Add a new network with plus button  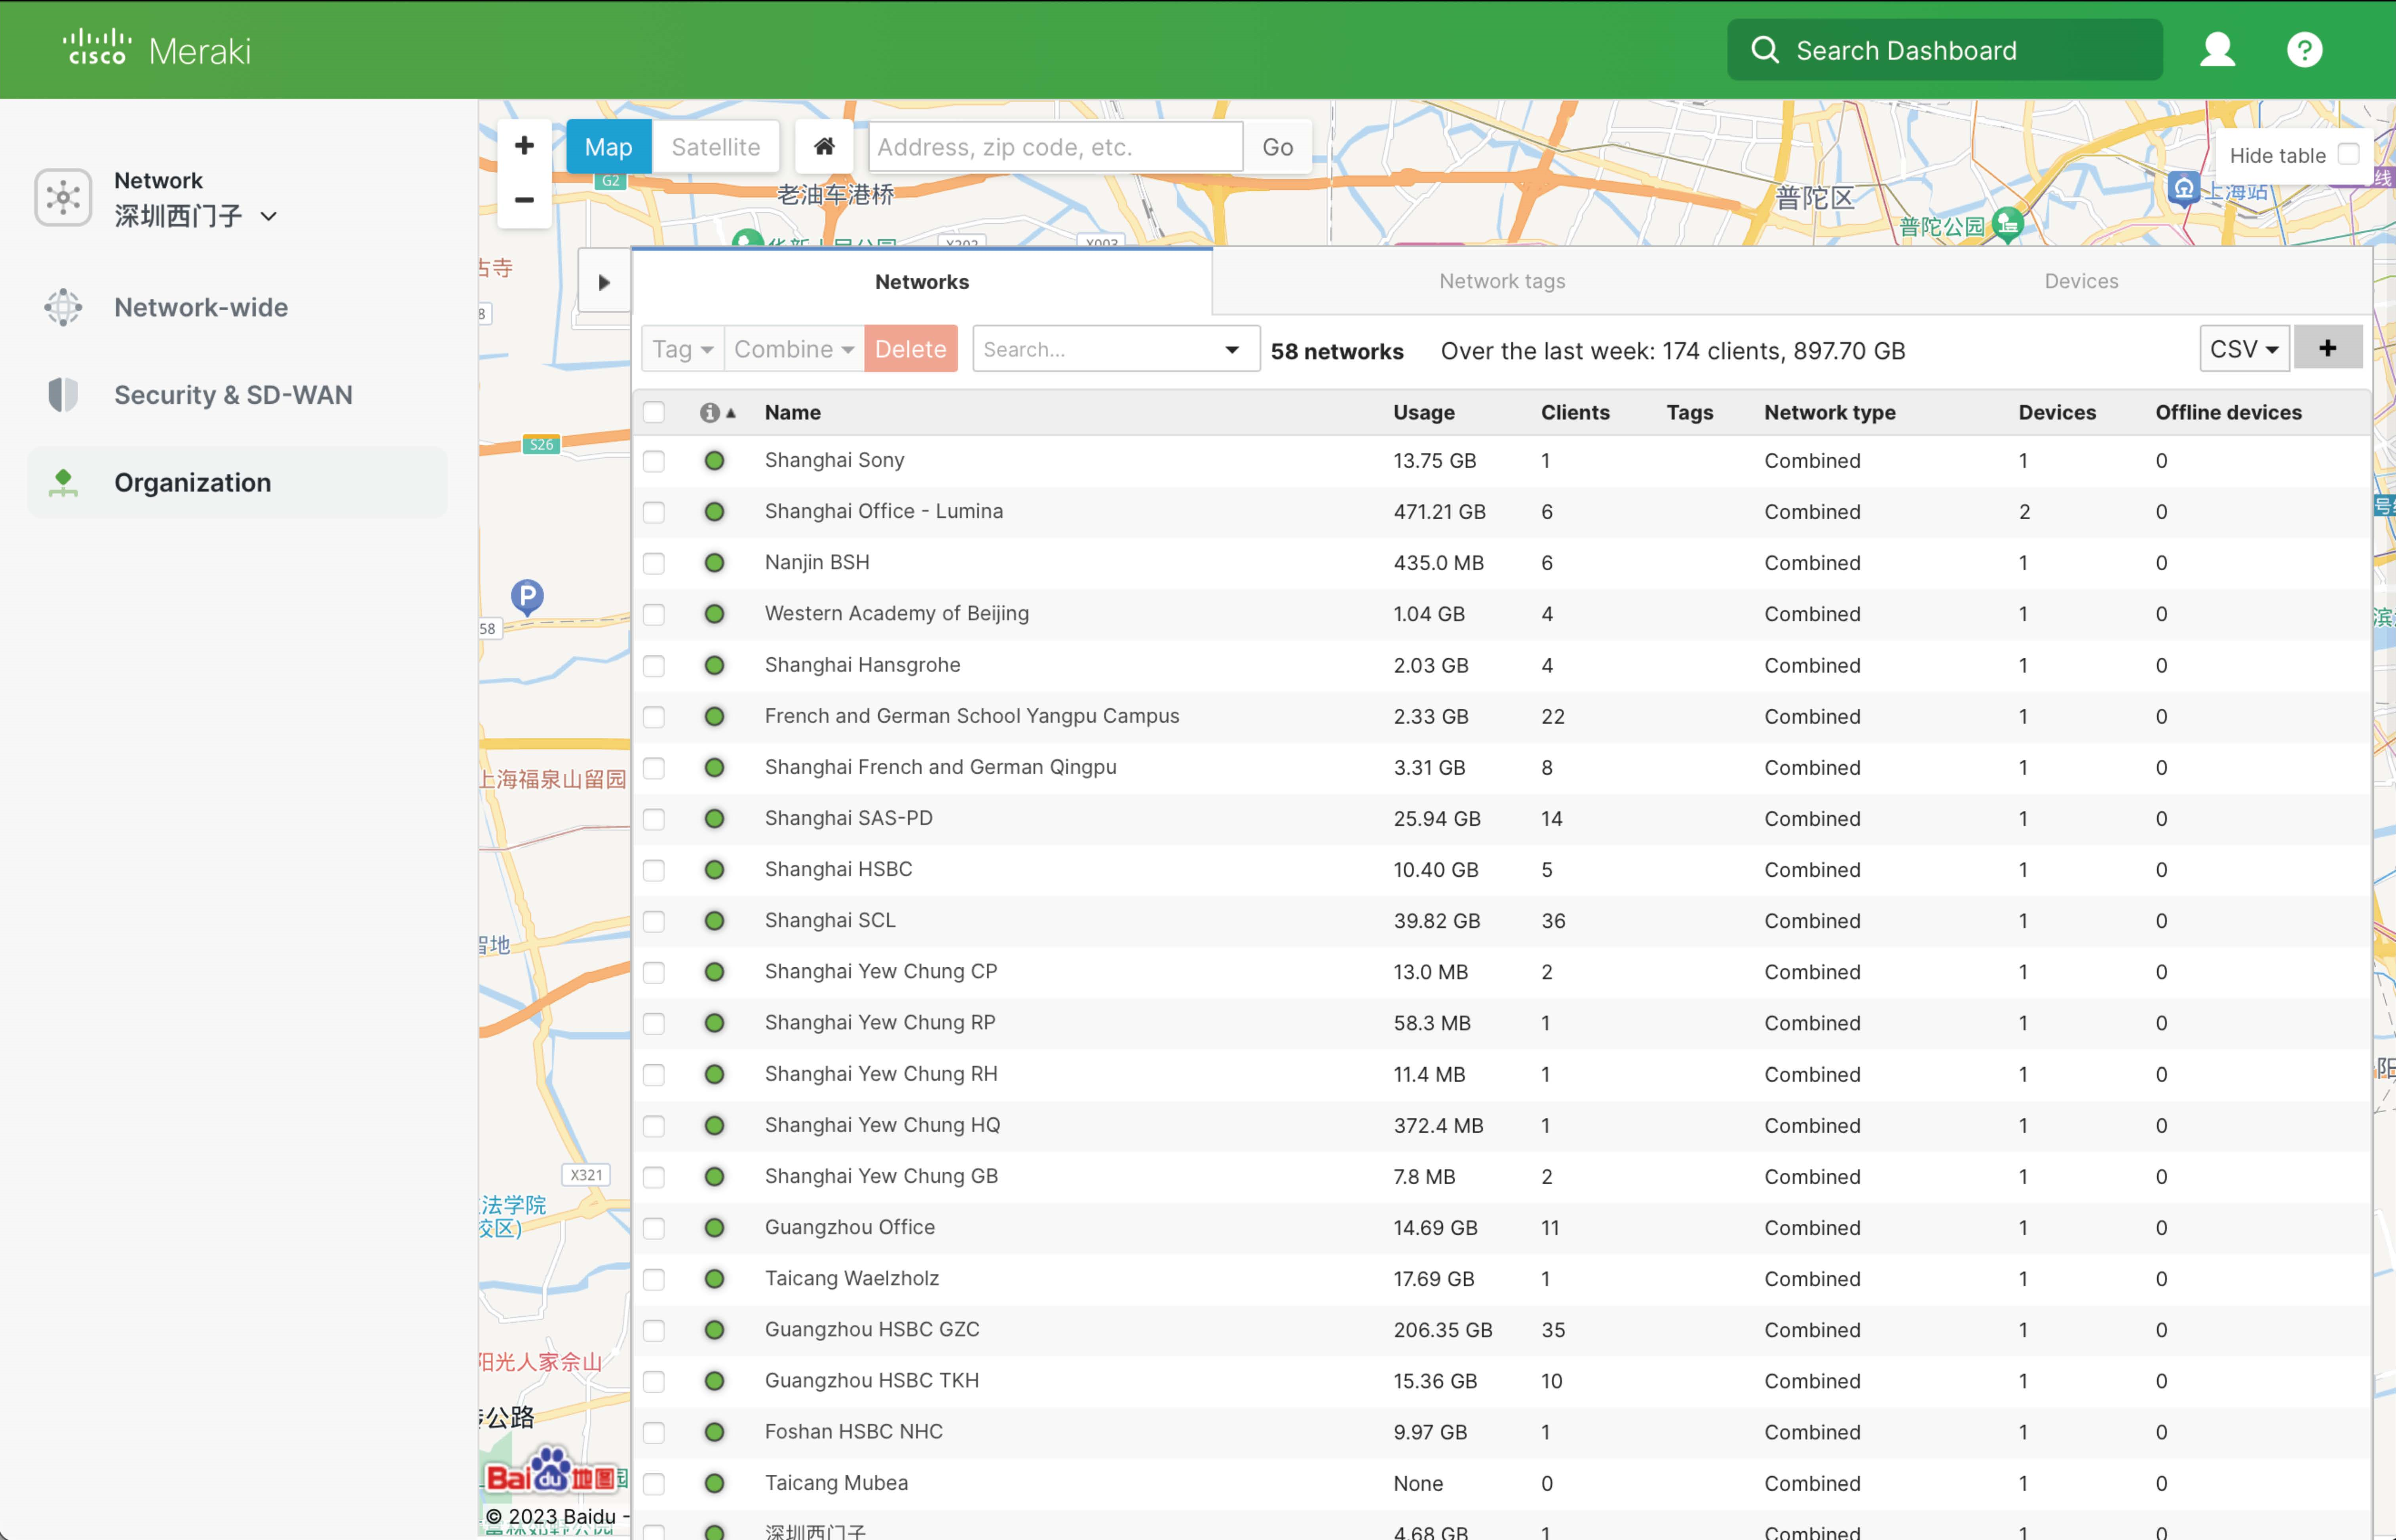pyautogui.click(x=2328, y=348)
